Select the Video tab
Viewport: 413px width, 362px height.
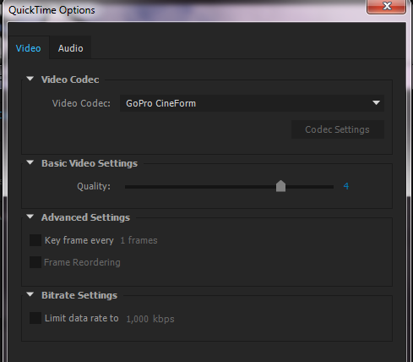29,48
